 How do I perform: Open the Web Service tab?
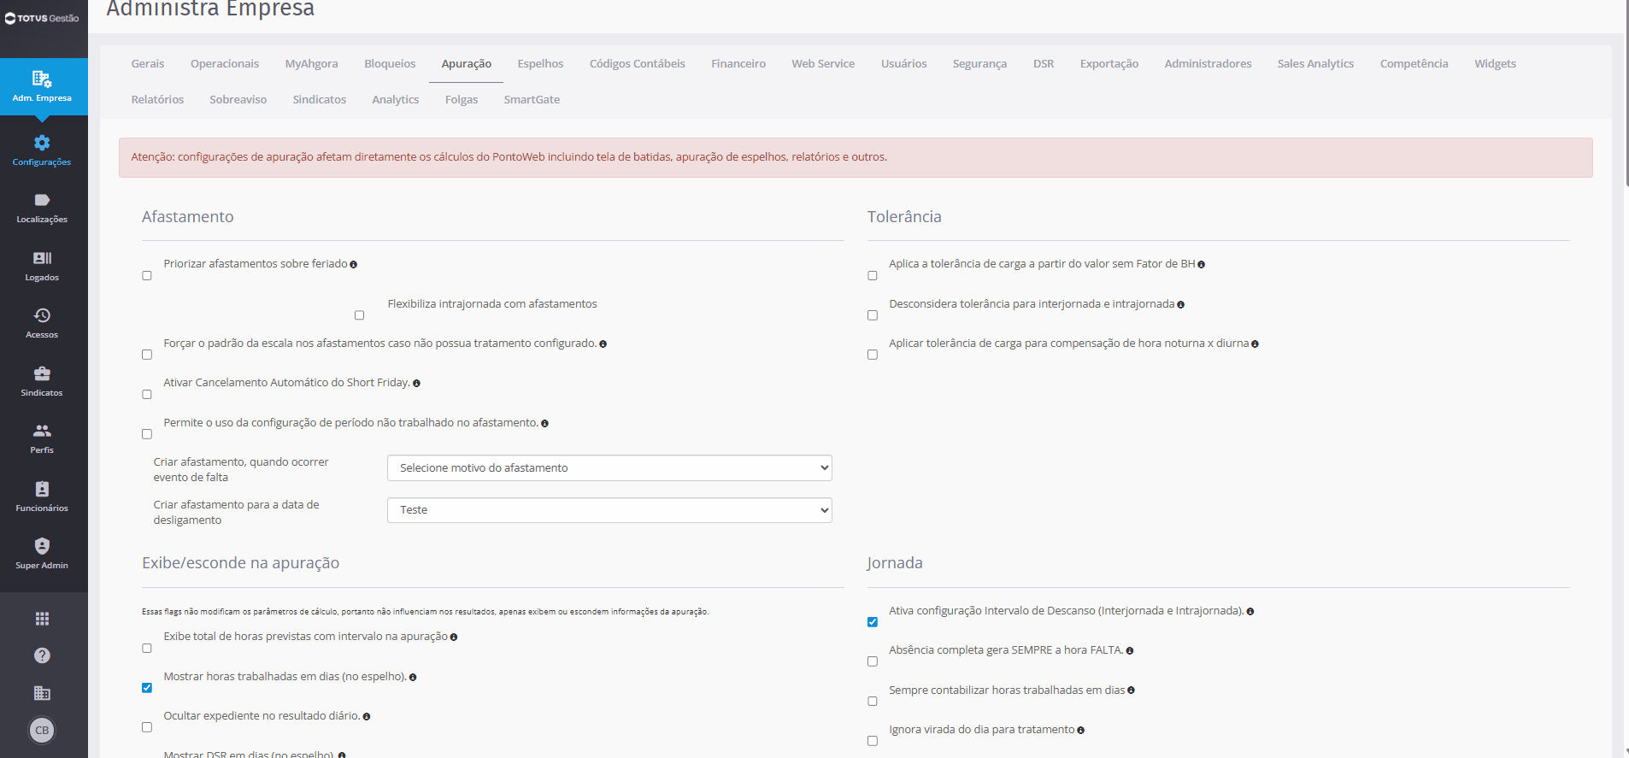coord(823,64)
